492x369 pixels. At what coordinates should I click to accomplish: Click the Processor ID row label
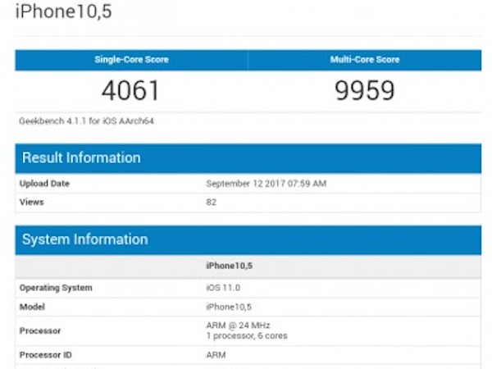[45, 355]
